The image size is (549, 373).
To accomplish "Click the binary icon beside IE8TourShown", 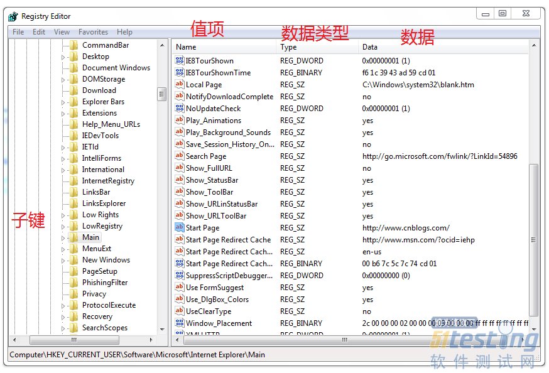I will (x=179, y=60).
